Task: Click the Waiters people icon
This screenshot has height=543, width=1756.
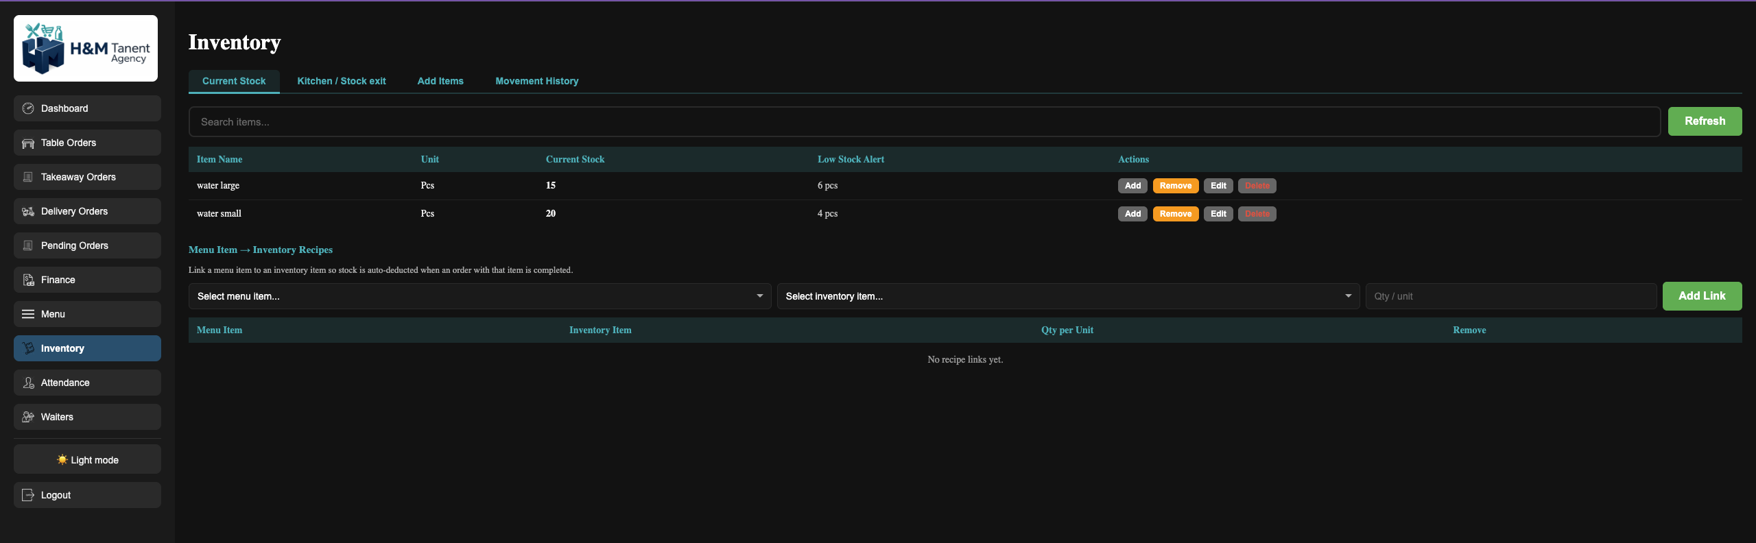Action: (28, 417)
